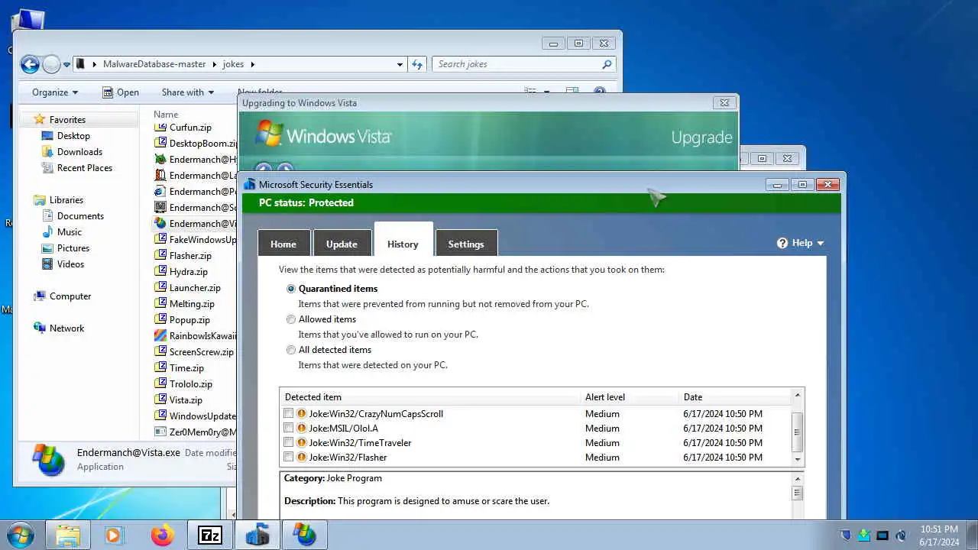The image size is (978, 550).
Task: Select the All detected items radio button
Action: click(x=291, y=350)
